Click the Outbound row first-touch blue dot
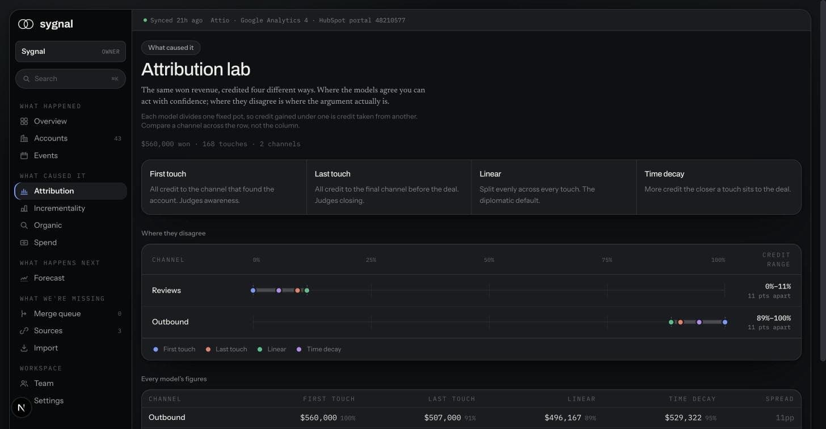 pyautogui.click(x=725, y=322)
